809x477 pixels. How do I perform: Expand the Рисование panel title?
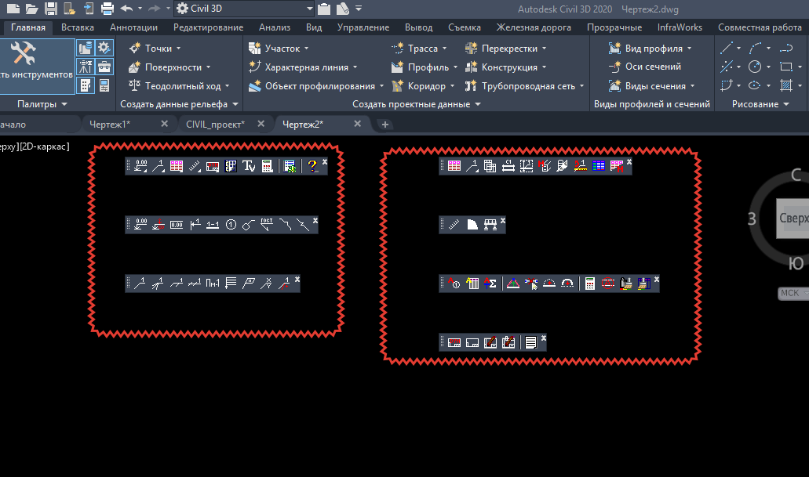pos(760,104)
